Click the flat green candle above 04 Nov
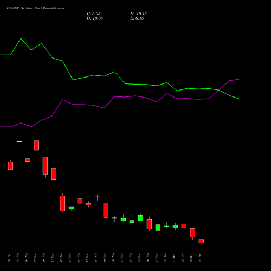The height and width of the screenshot is (271, 271). (x=19, y=141)
